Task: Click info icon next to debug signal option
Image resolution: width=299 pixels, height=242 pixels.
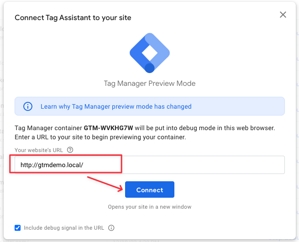Action: tap(111, 228)
